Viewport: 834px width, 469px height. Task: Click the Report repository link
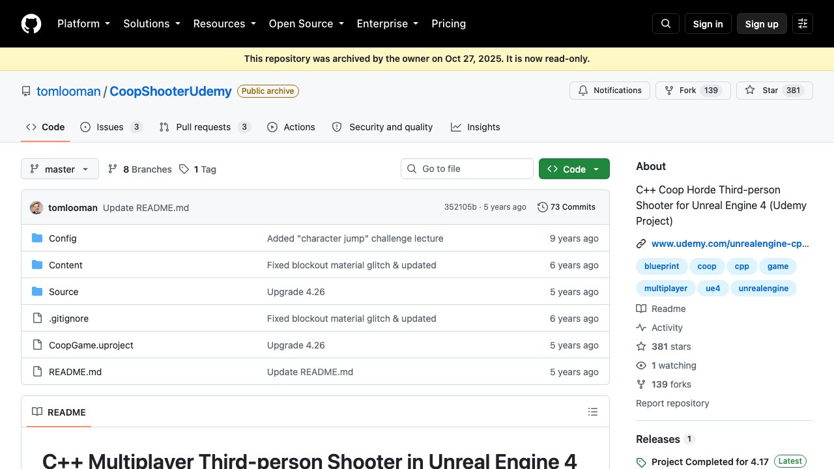point(672,403)
